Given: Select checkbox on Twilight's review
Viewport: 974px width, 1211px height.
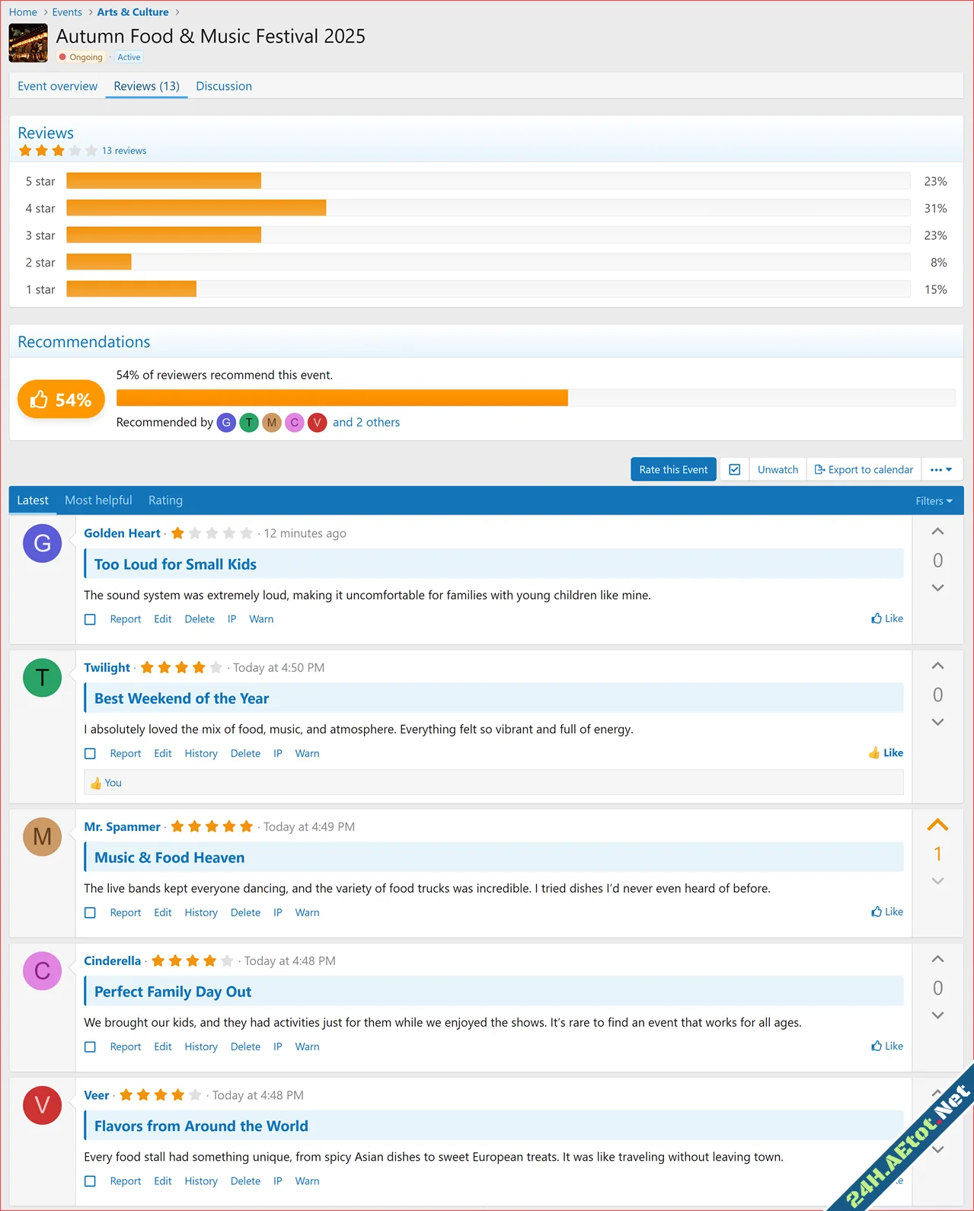Looking at the screenshot, I should tap(90, 753).
